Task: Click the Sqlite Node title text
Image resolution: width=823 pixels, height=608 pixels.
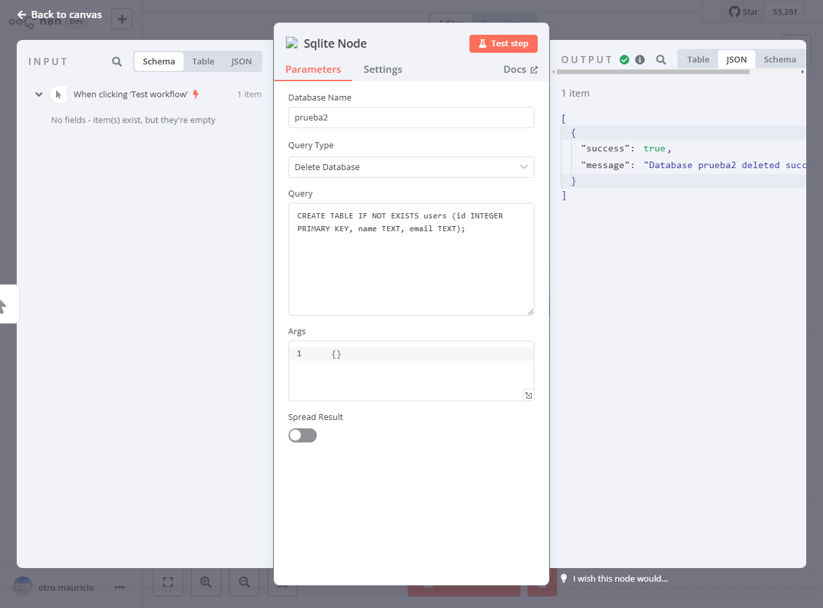Action: click(336, 44)
